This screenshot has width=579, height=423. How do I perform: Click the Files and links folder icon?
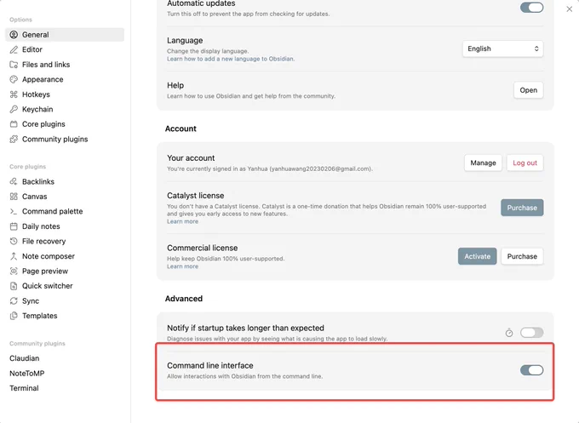pos(14,65)
